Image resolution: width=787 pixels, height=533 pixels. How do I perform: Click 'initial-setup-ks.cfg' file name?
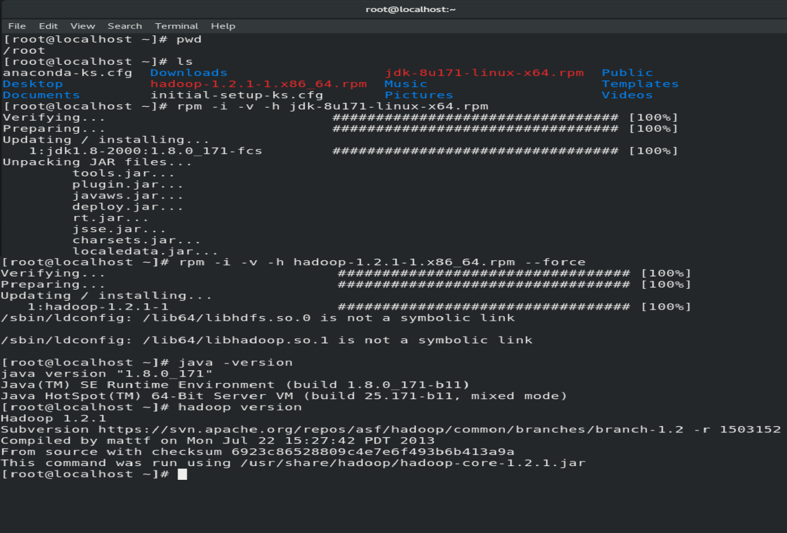point(237,95)
